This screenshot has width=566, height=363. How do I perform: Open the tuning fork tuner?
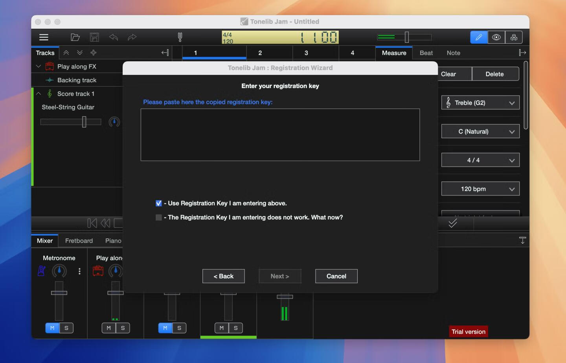180,37
